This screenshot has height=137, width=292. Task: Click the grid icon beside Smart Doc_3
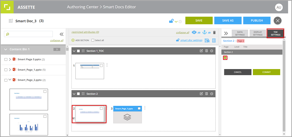(x=11, y=21)
